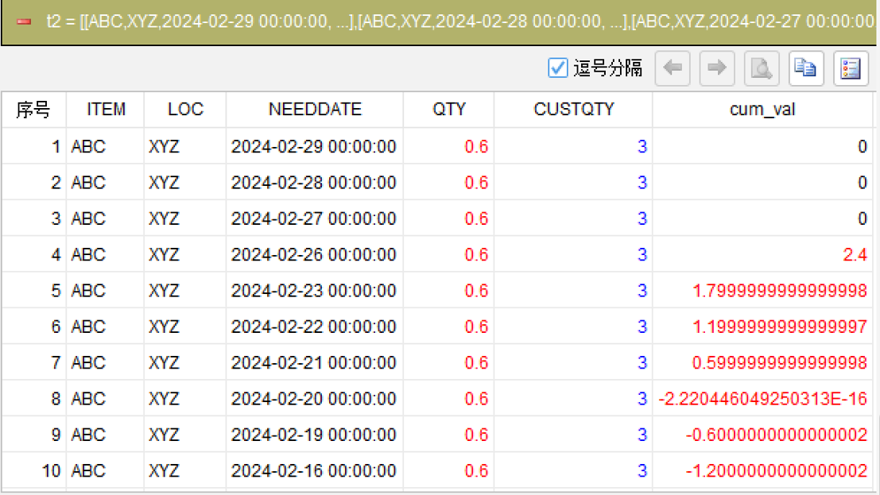Select NEEDDATE cell 2024-02-16 00:00:00
880x495 pixels.
pos(314,470)
